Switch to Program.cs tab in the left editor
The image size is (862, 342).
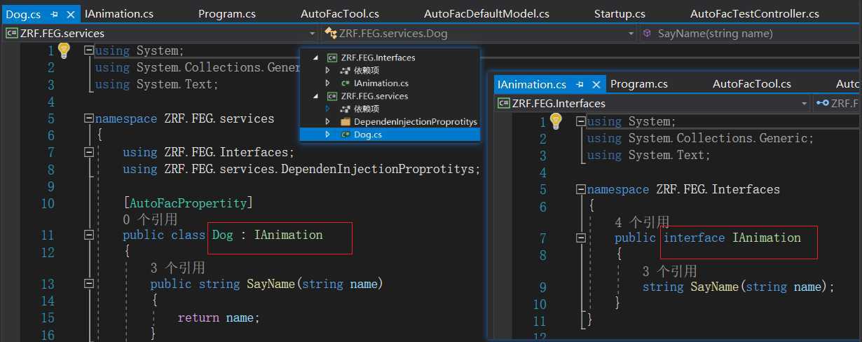click(x=226, y=13)
